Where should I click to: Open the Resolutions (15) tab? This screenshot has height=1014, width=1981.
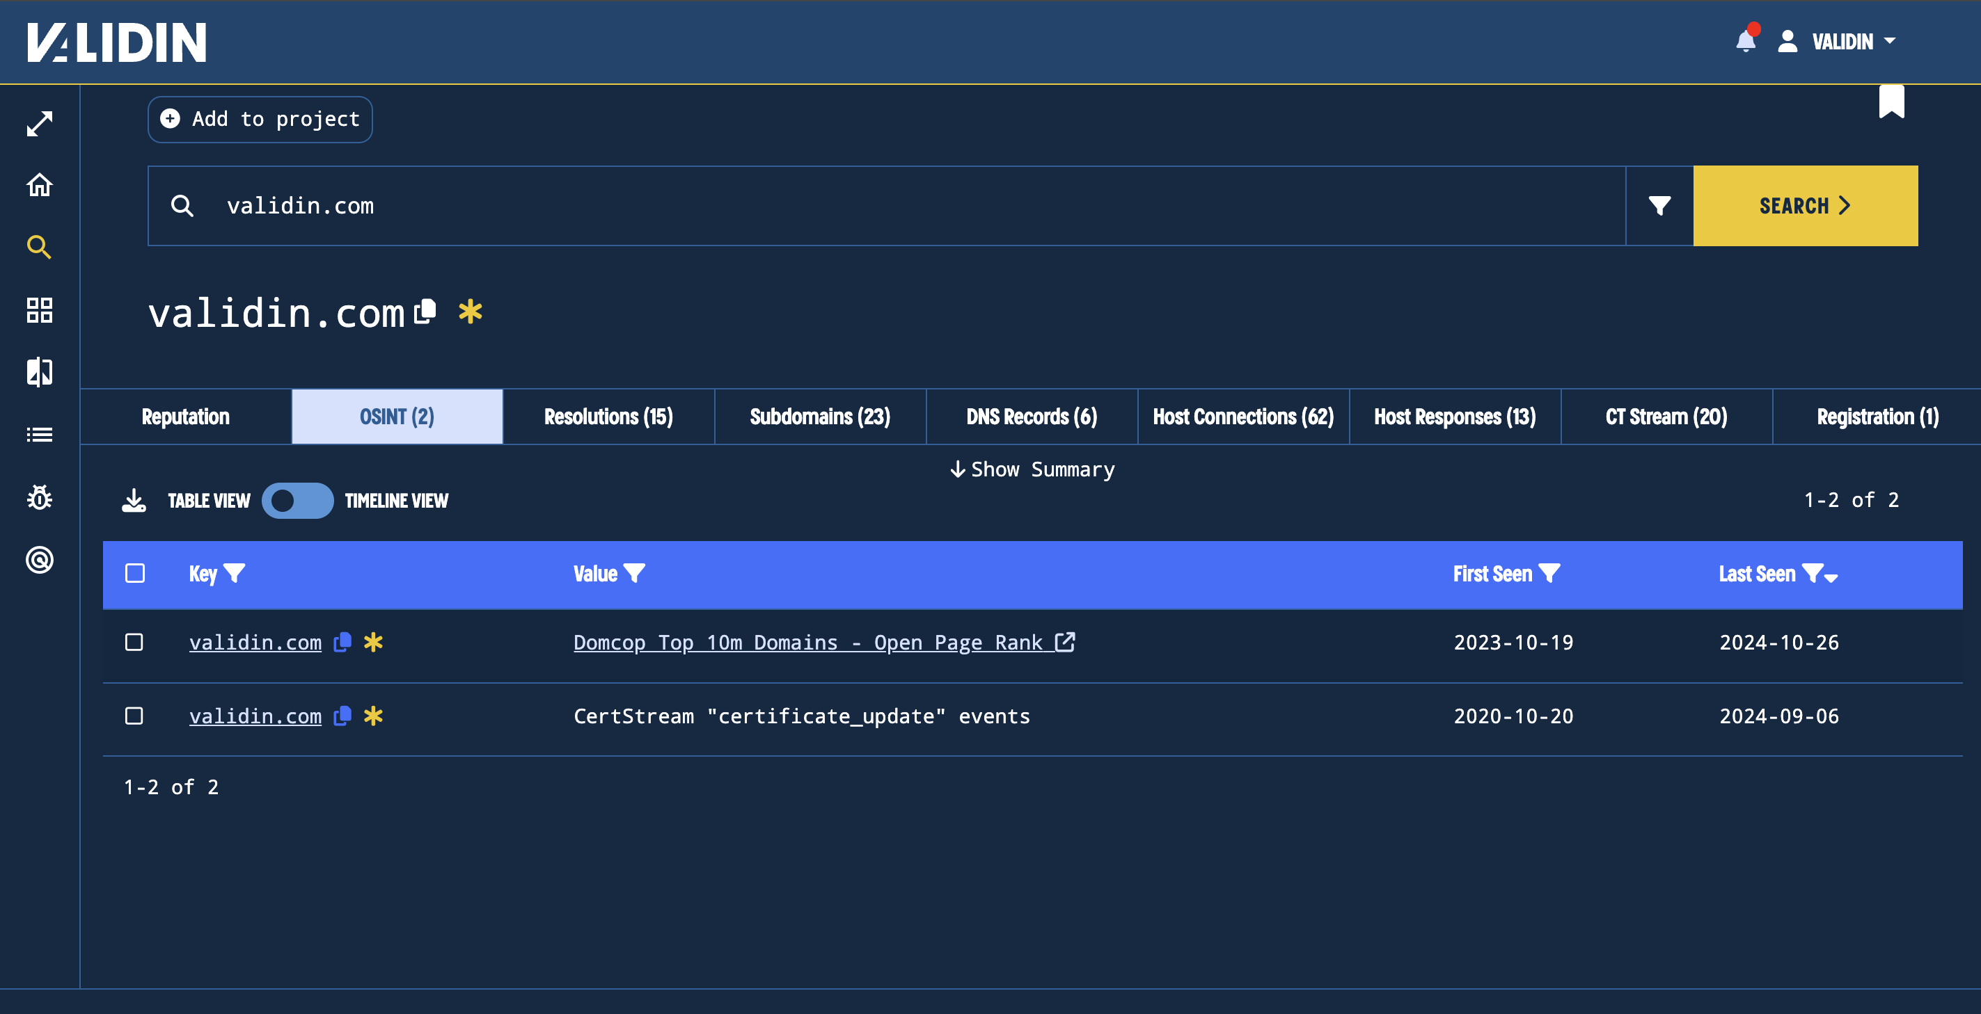[x=608, y=417]
